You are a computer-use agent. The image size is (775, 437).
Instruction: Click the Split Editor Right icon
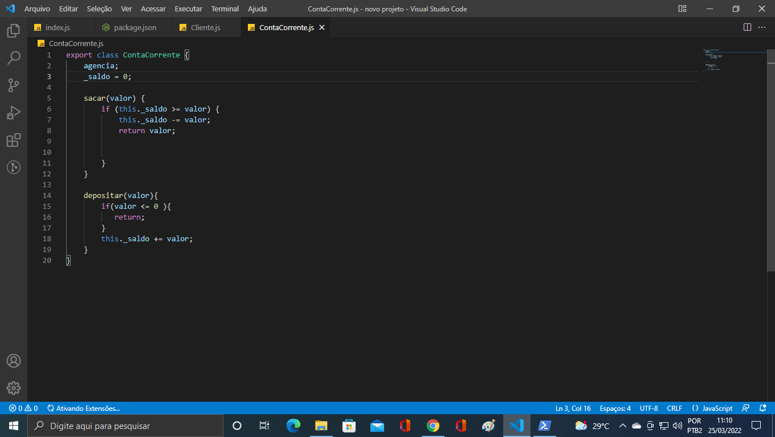coord(747,27)
